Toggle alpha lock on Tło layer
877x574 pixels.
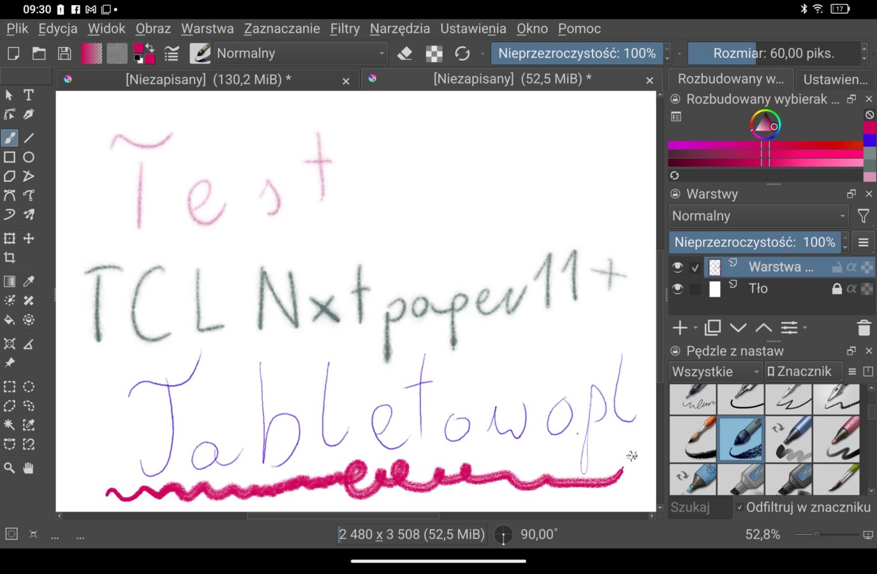coord(867,289)
